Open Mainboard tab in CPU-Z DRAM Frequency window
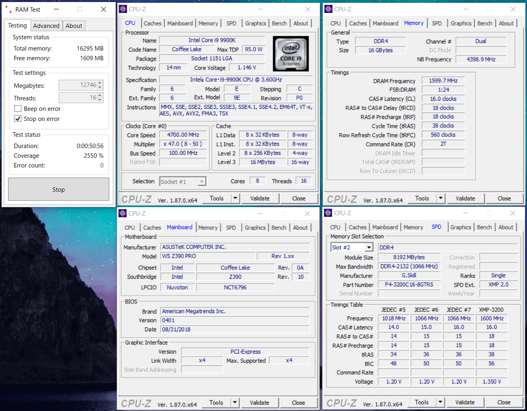Viewport: 527px width, 411px height. click(x=385, y=23)
